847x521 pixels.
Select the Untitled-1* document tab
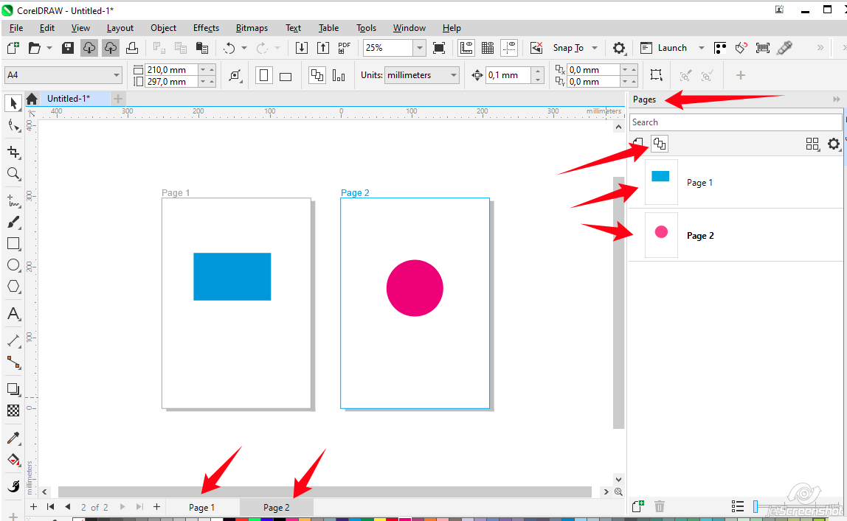pyautogui.click(x=69, y=99)
